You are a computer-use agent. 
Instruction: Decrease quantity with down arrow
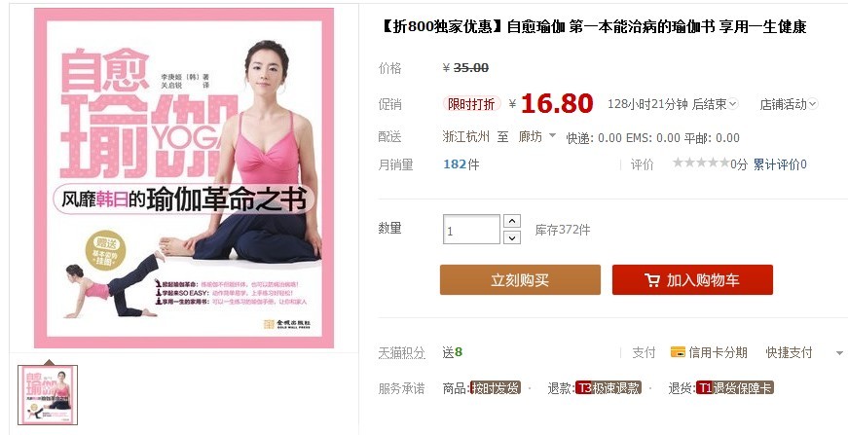pos(511,237)
